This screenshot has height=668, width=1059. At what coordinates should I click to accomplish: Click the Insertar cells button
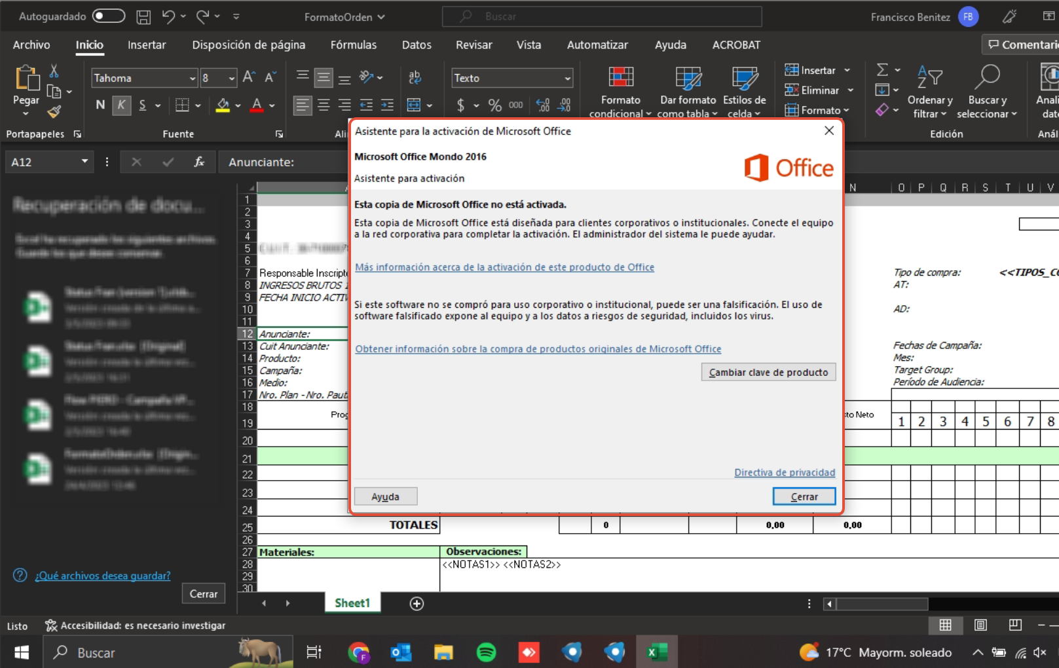pos(810,70)
